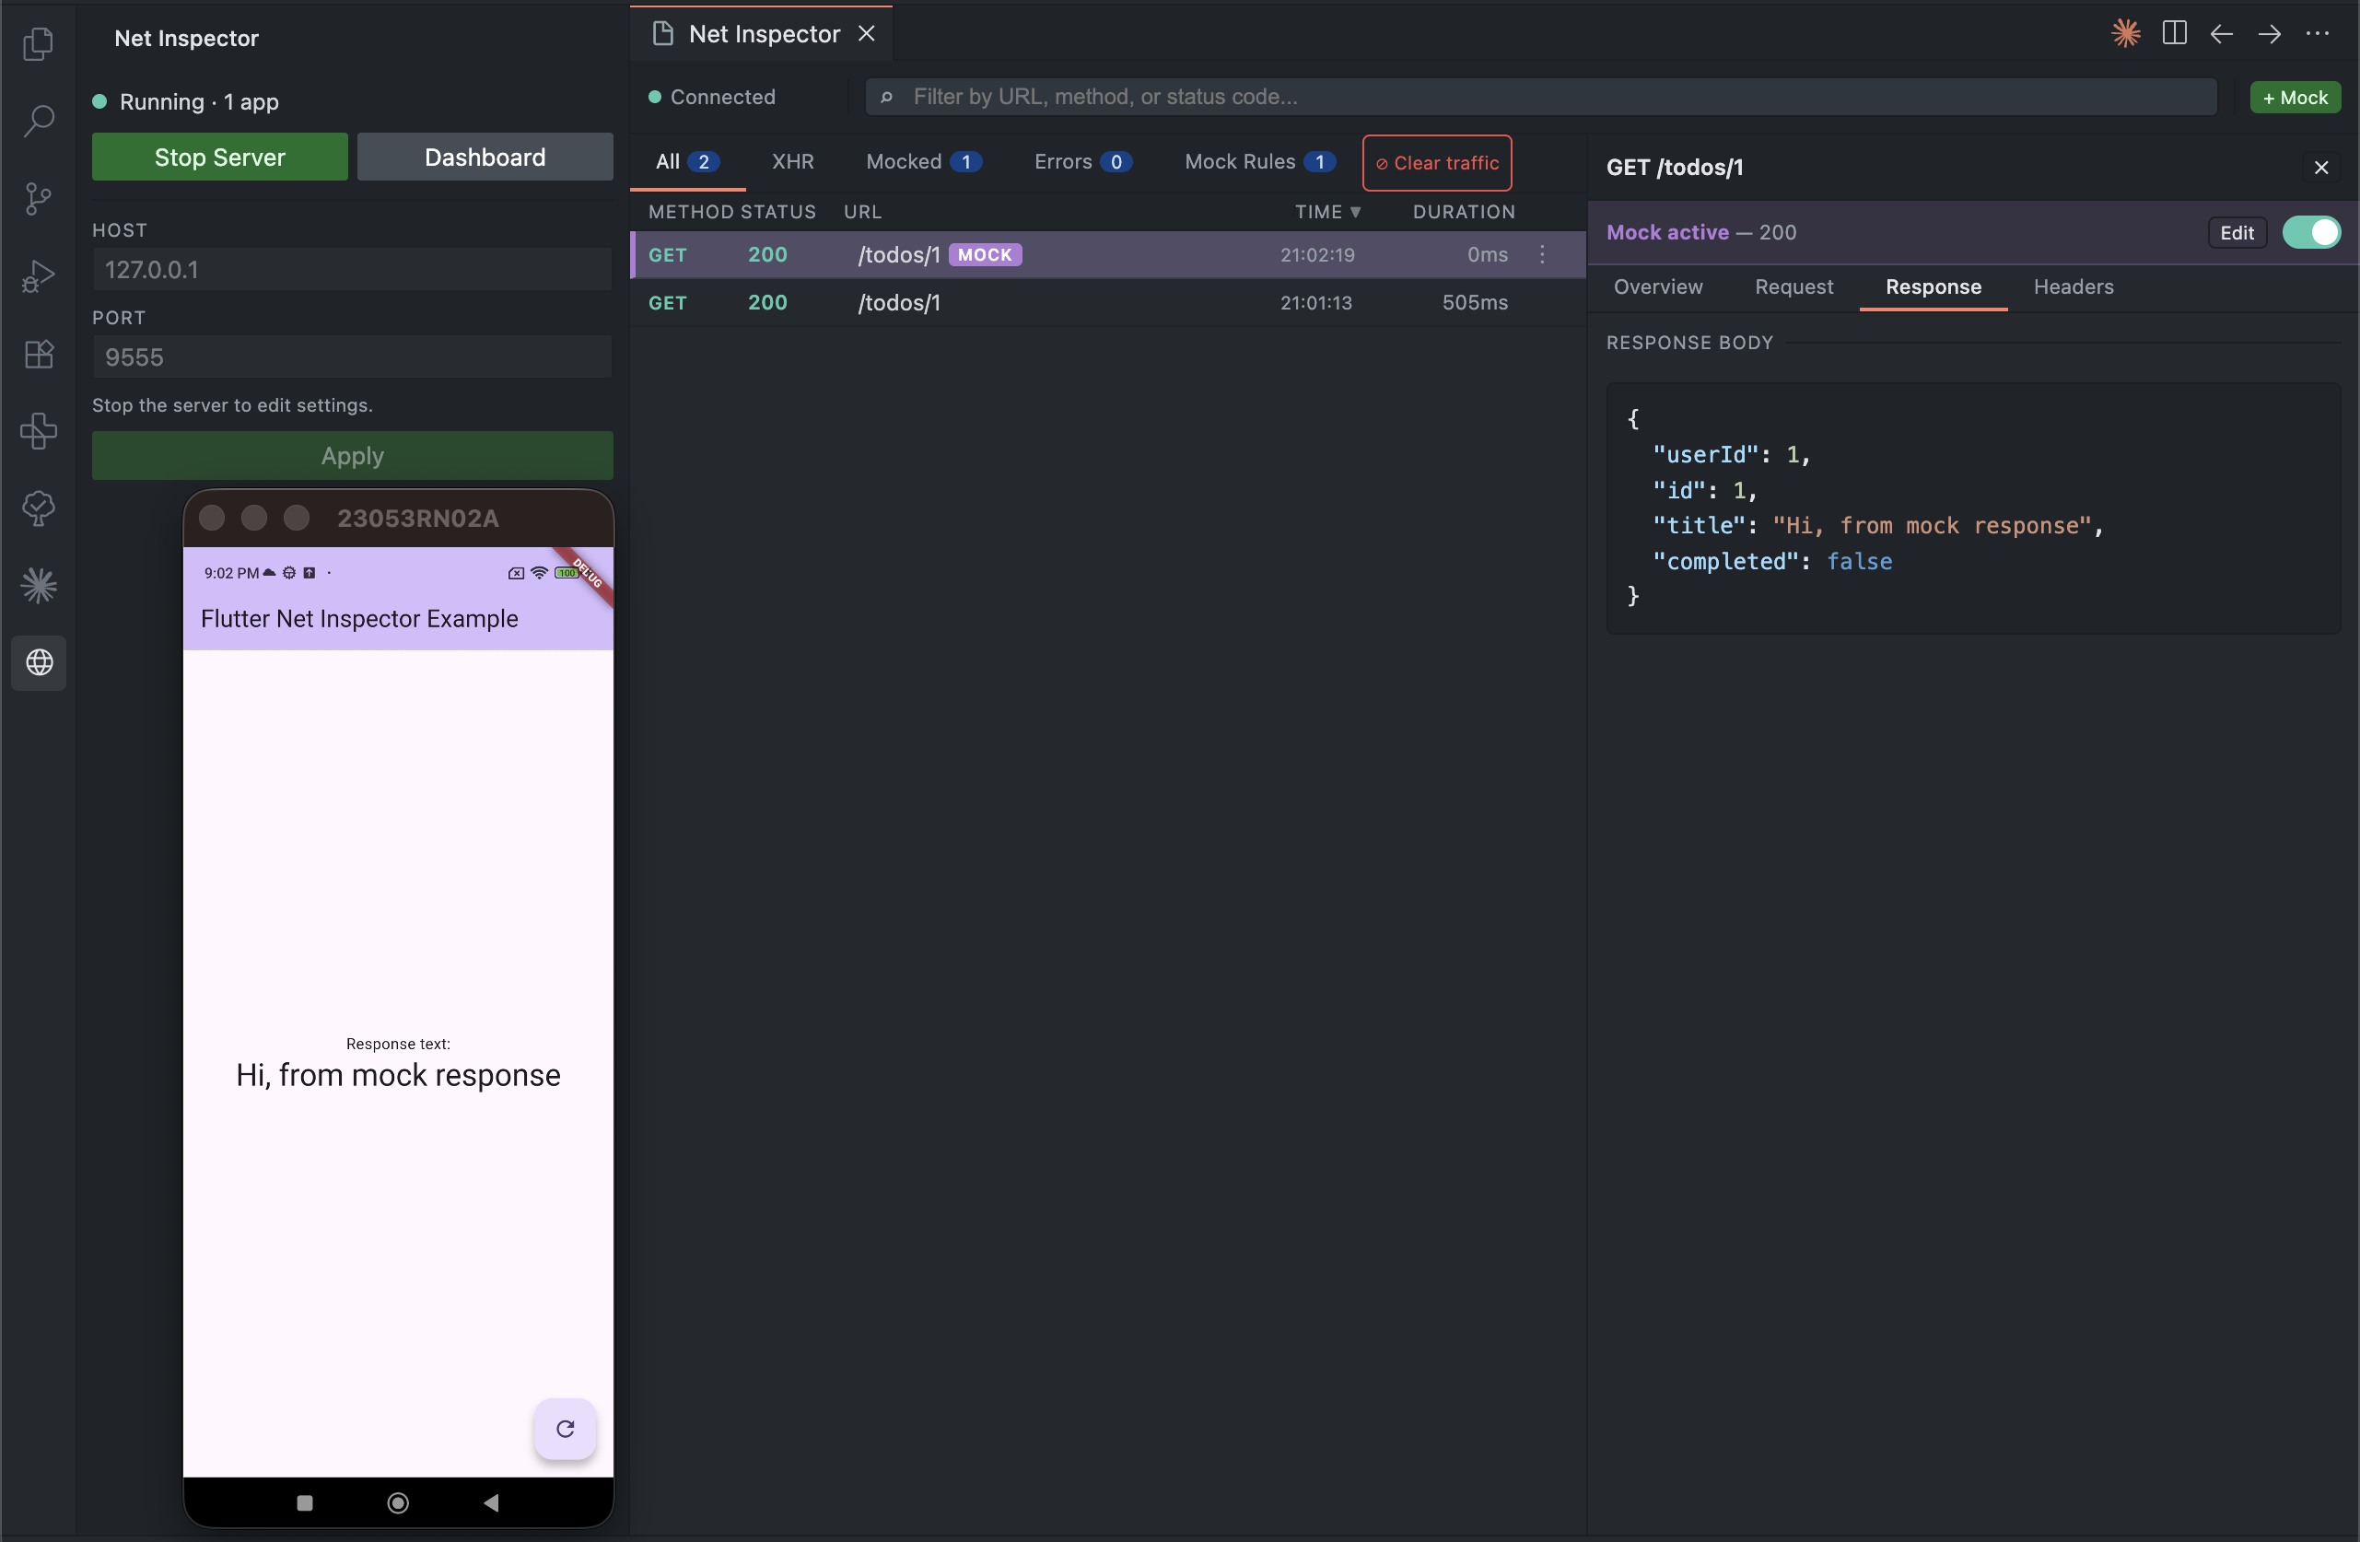Open the Explorer files icon in activity bar
2360x1542 pixels.
(x=39, y=43)
